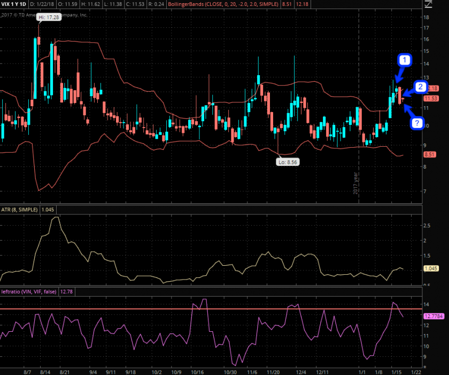The image size is (449, 375).
Task: Click the 12/4 date on the time axis
Action: [x=301, y=371]
